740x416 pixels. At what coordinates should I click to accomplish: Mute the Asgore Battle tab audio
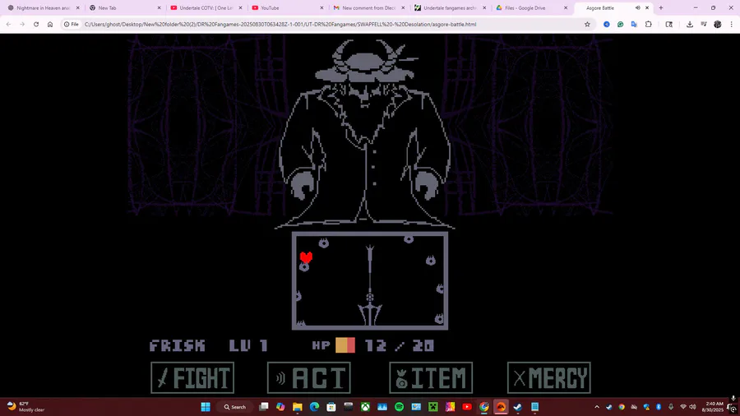tap(637, 8)
